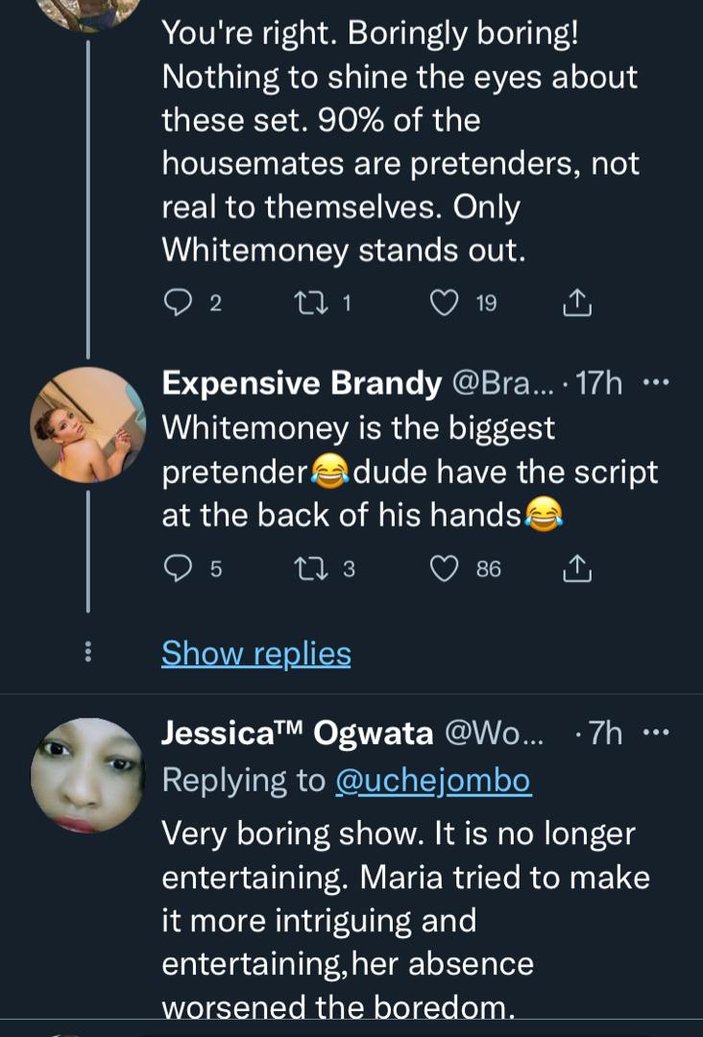This screenshot has height=1037, width=703.
Task: Reply to Expensive Brandy's tweet
Action: pos(178,568)
